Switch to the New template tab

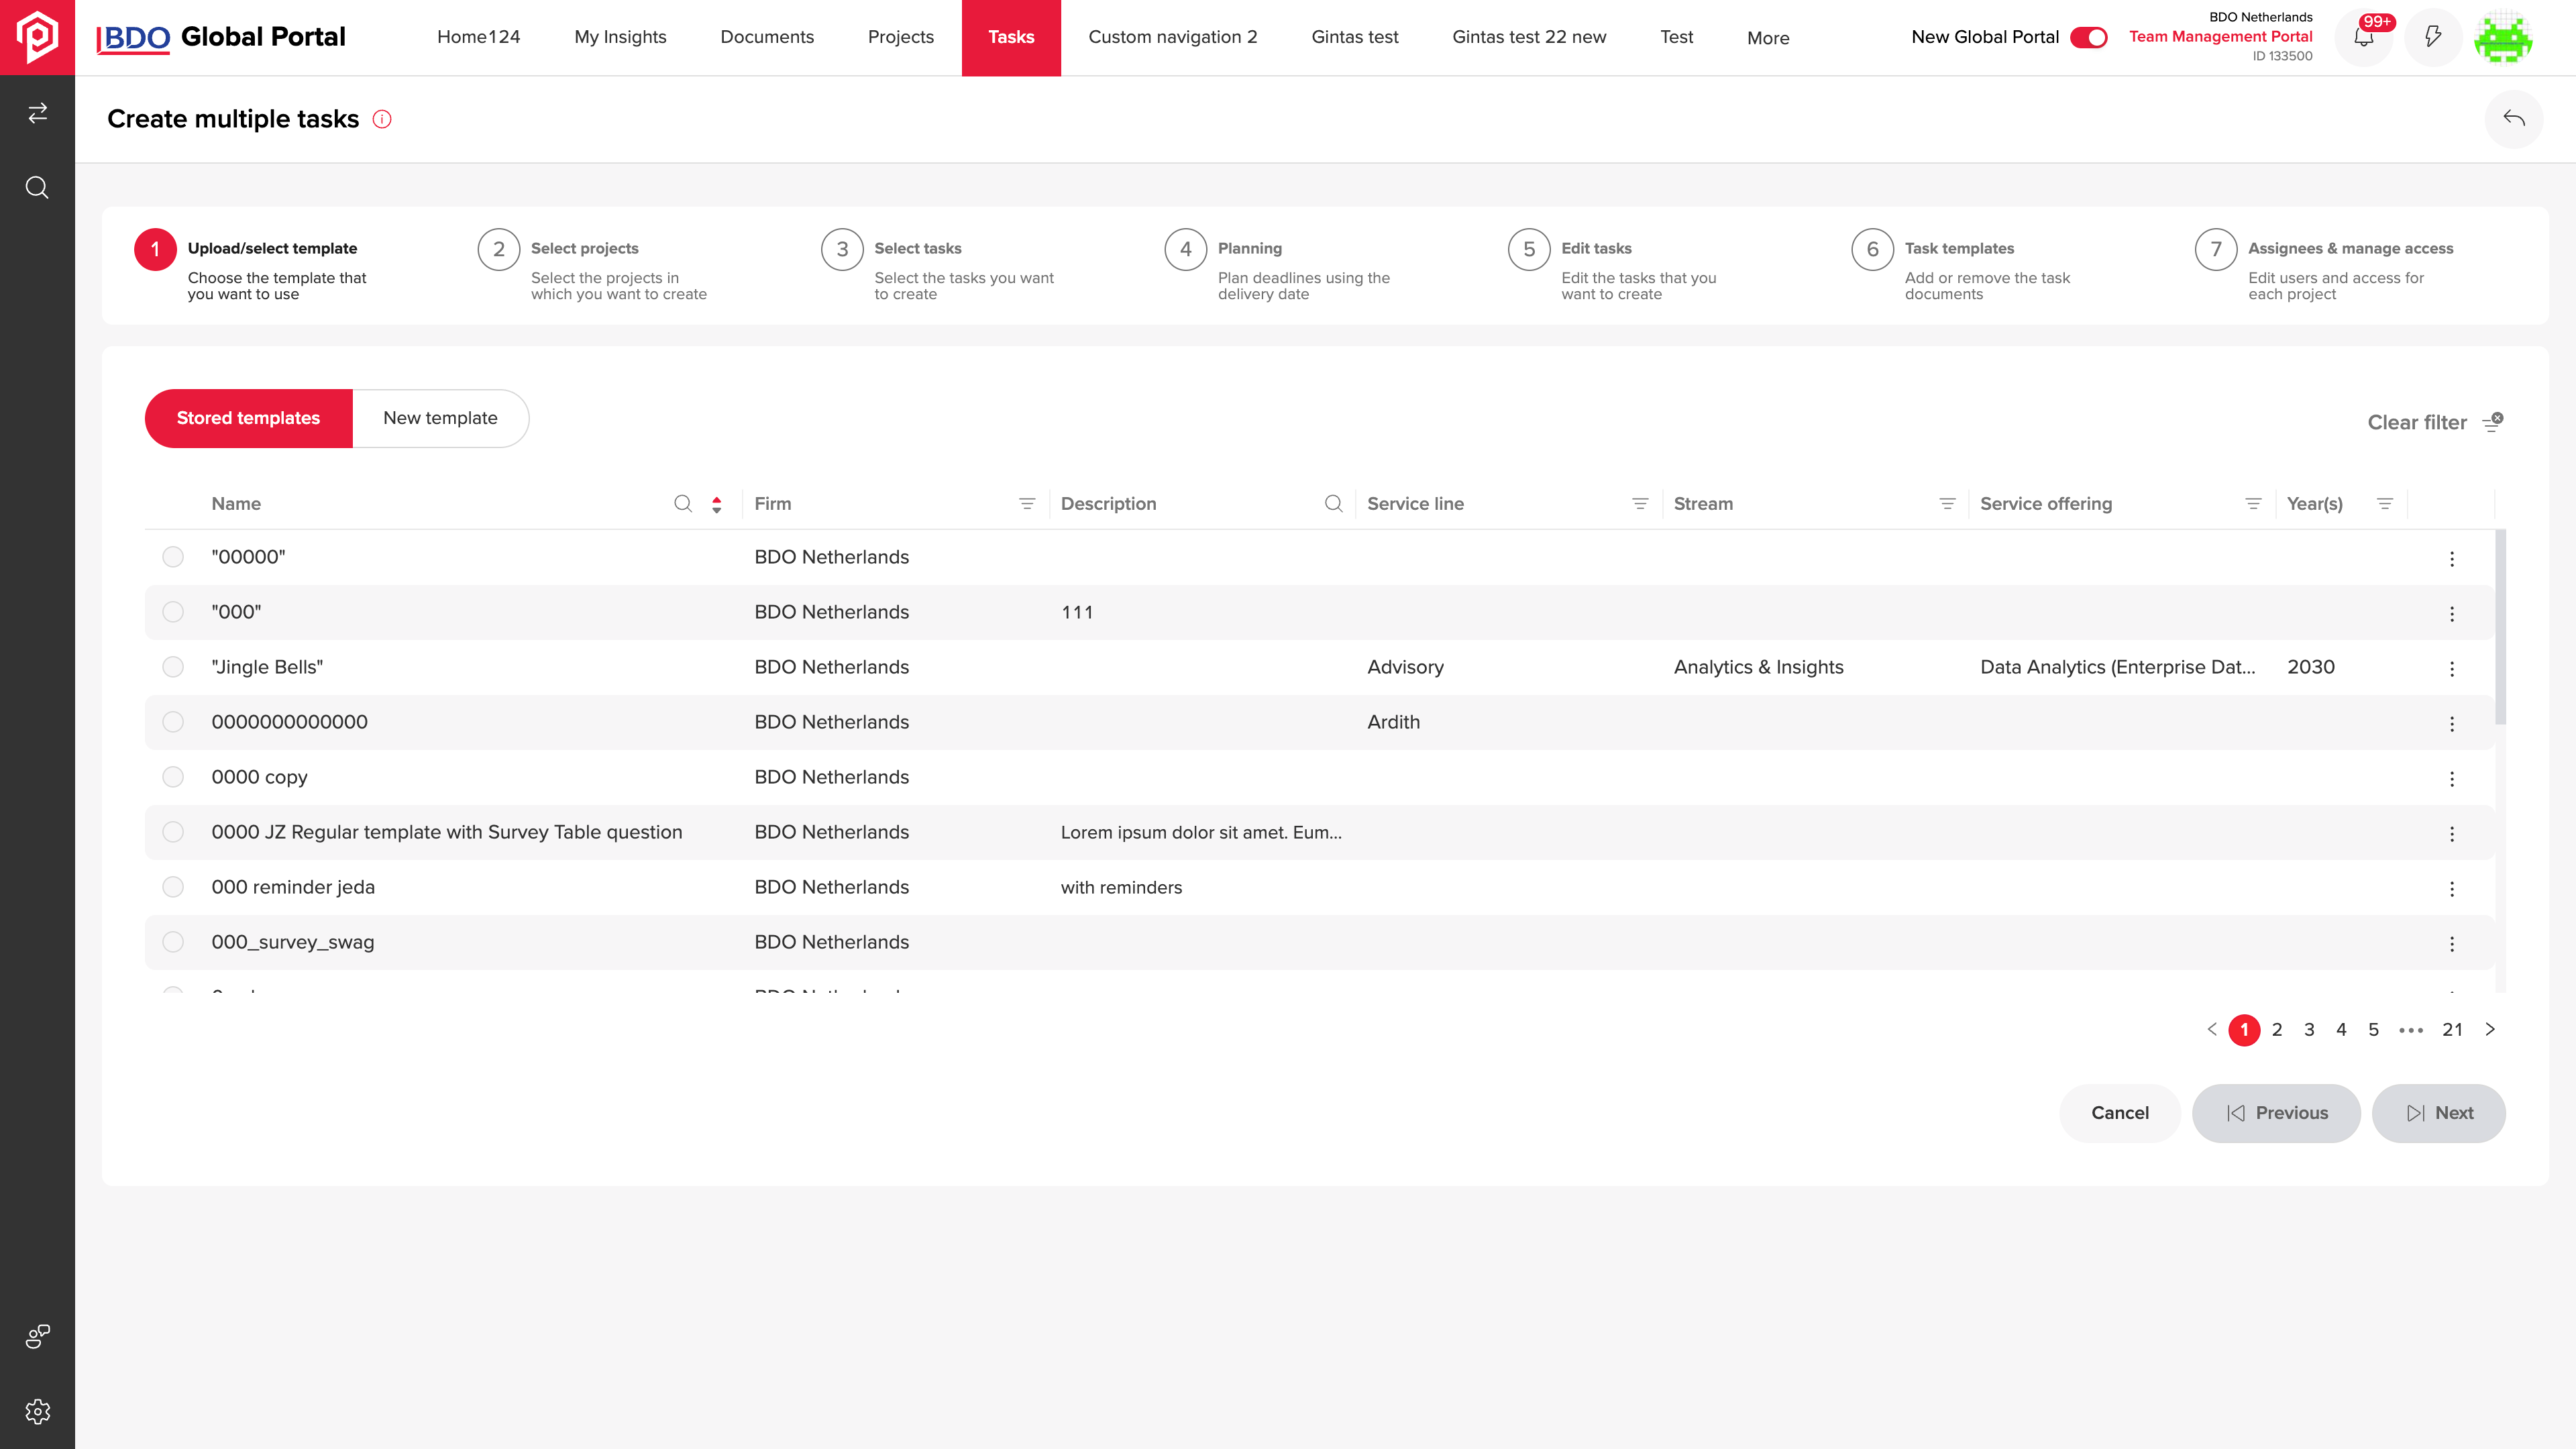point(440,418)
